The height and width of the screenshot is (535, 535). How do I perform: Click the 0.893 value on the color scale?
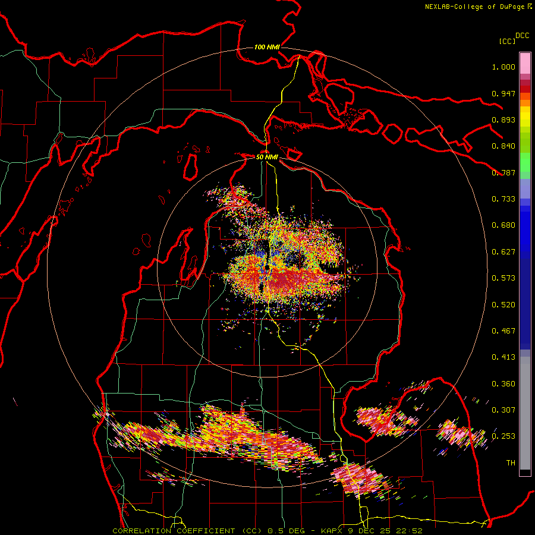[x=503, y=119]
